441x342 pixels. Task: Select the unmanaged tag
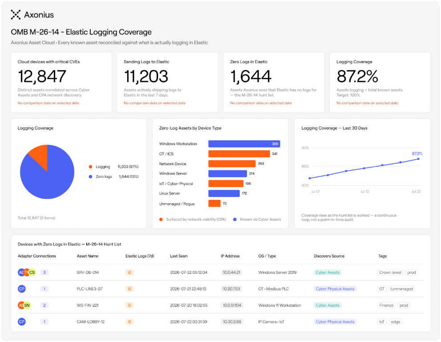point(402,289)
